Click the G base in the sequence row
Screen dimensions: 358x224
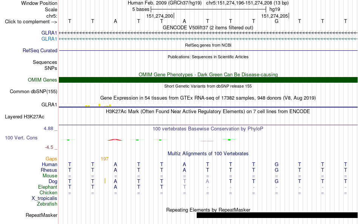pyautogui.click(x=277, y=21)
